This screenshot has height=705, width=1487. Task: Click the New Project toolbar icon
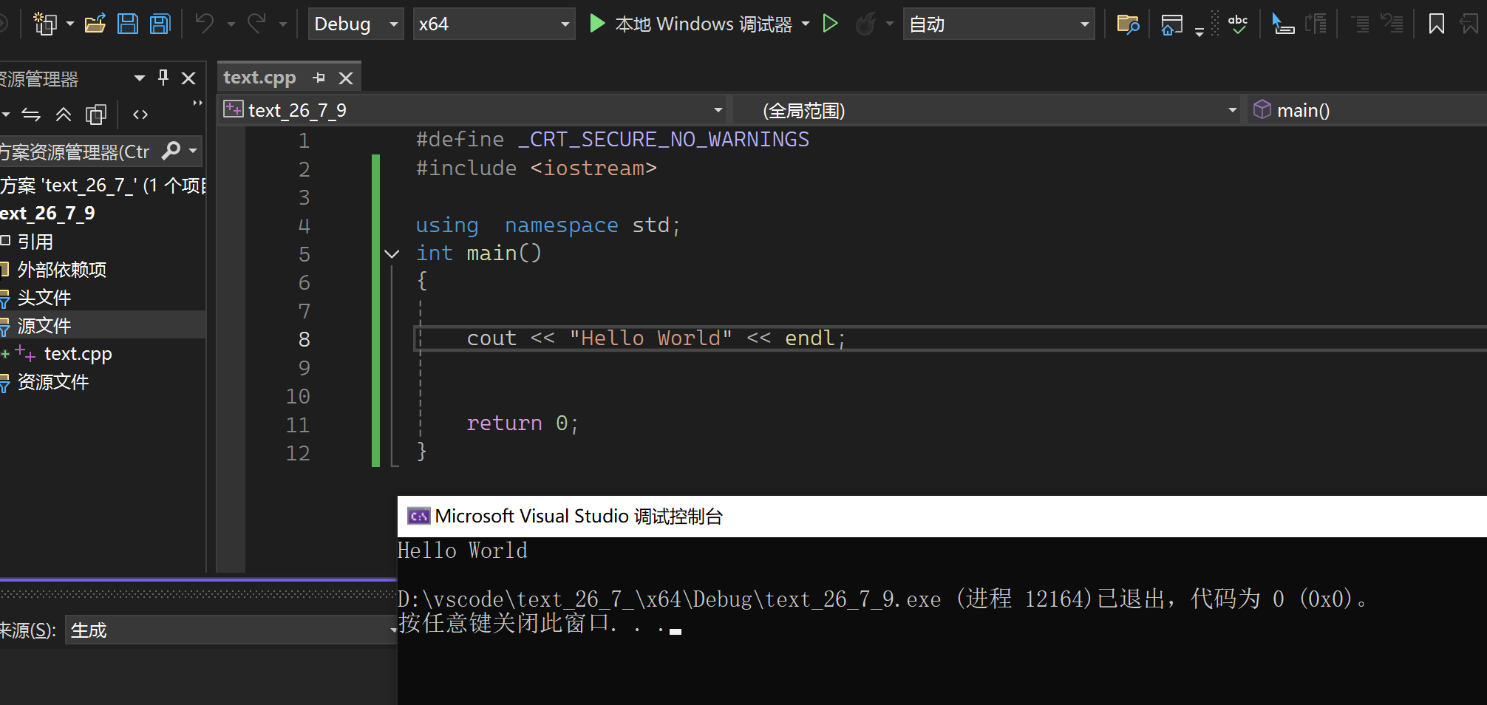pos(46,24)
